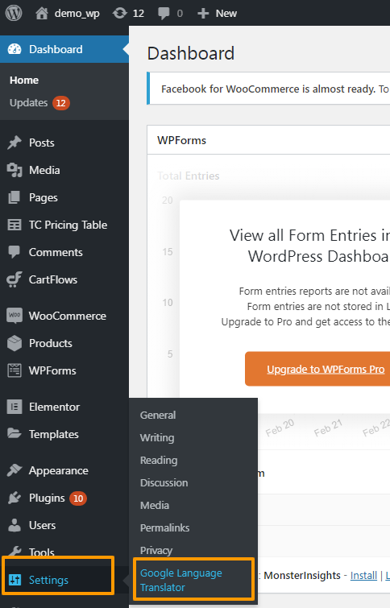Screen dimensions: 390x608
Task: Click the 12 updates badge
Action: [x=61, y=103]
